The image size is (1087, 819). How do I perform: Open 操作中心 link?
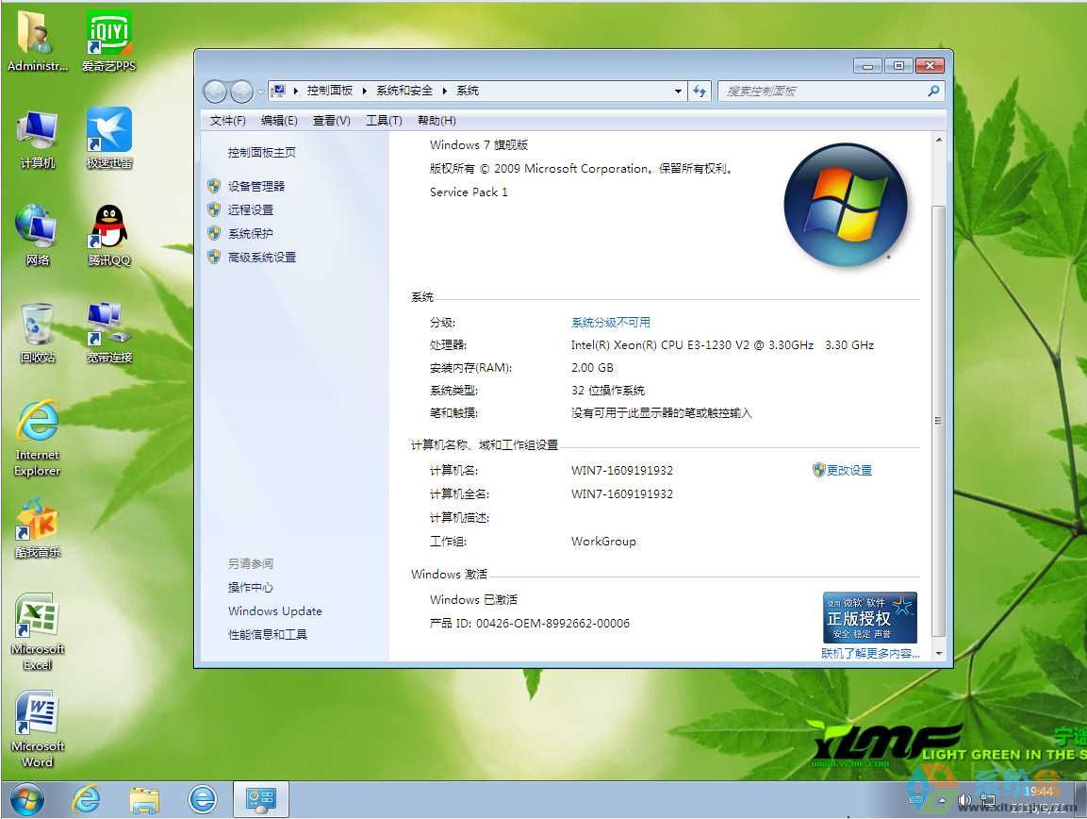(250, 587)
